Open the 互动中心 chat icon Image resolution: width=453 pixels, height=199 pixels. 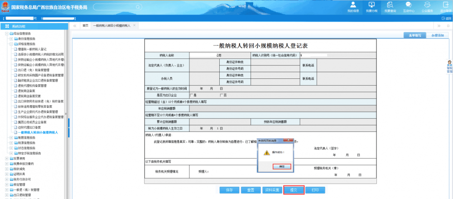click(408, 6)
